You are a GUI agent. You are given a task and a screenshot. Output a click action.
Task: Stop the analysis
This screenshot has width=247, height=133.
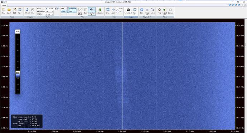pos(33,11)
